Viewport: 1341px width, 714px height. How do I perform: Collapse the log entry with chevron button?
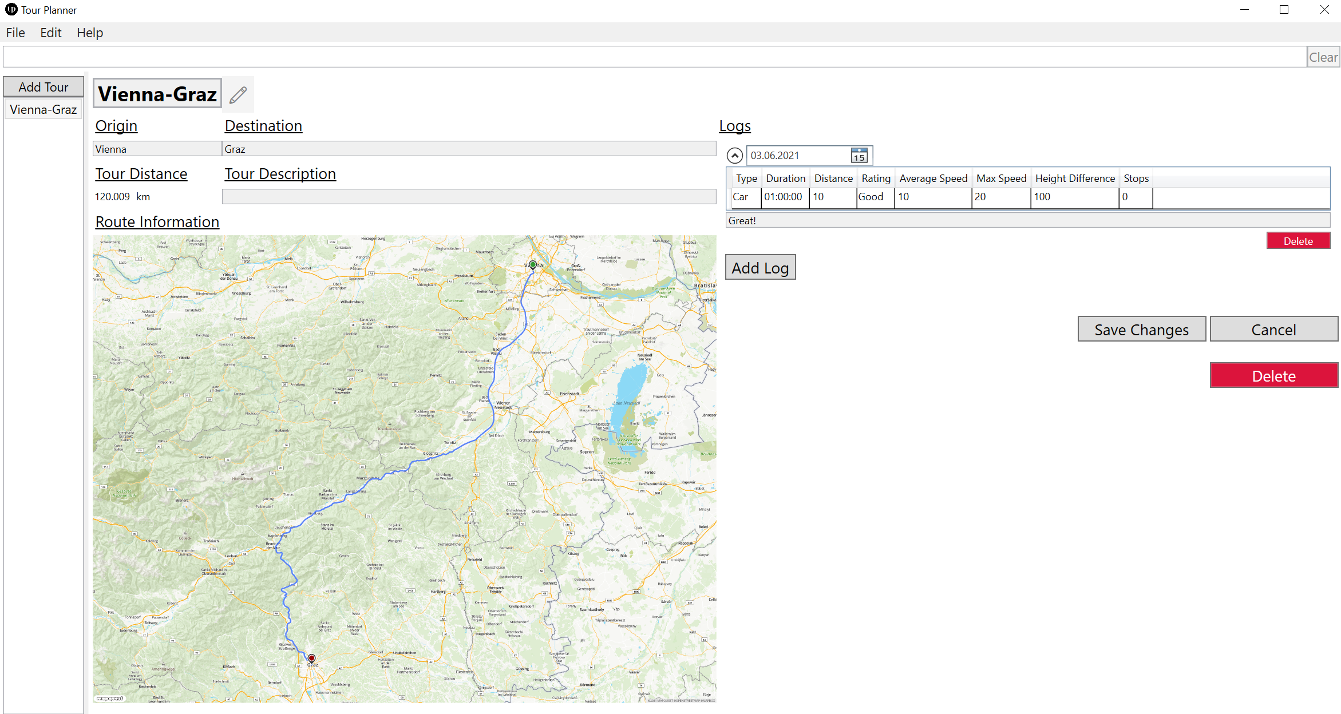735,156
